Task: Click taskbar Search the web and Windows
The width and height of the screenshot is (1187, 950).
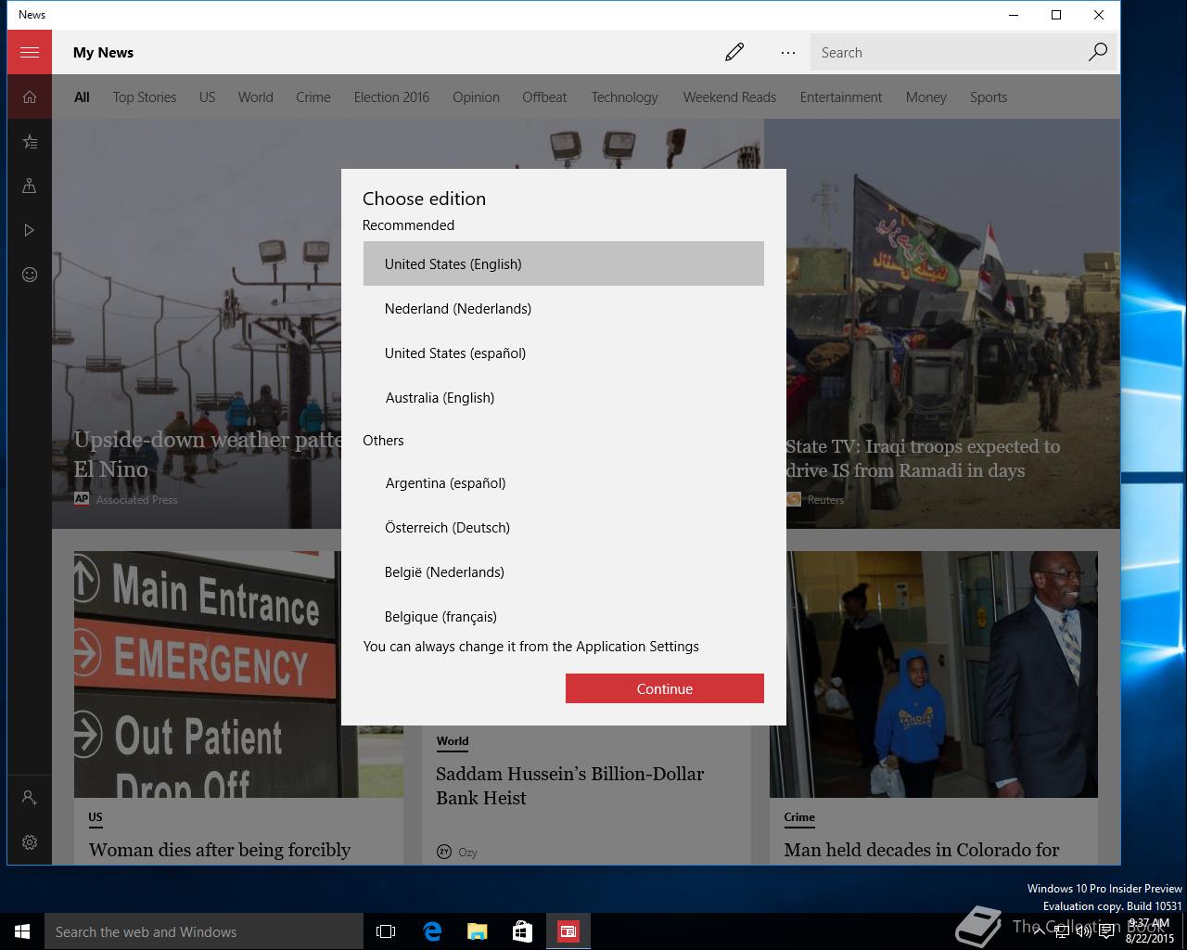Action: pyautogui.click(x=204, y=931)
